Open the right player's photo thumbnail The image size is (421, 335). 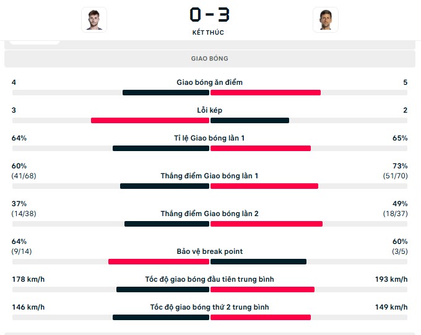click(x=326, y=20)
